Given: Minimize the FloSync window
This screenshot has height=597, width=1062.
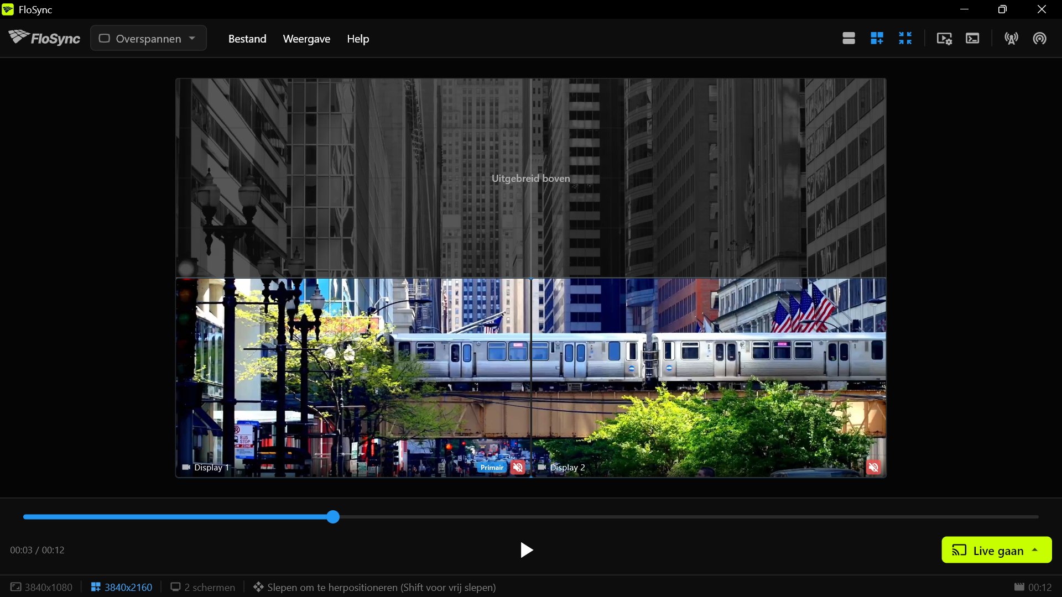Looking at the screenshot, I should [964, 9].
